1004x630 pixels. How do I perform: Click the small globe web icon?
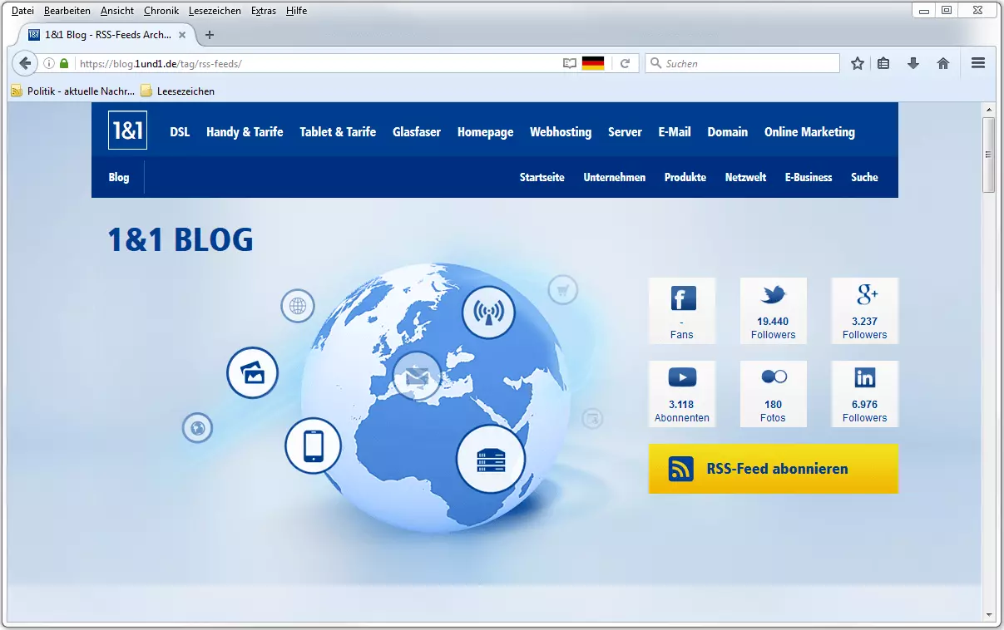pyautogui.click(x=298, y=306)
